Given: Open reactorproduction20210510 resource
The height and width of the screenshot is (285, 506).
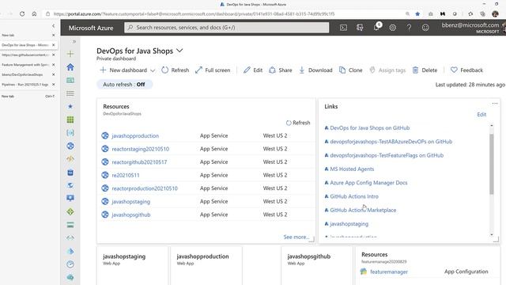Looking at the screenshot, I should click(145, 188).
